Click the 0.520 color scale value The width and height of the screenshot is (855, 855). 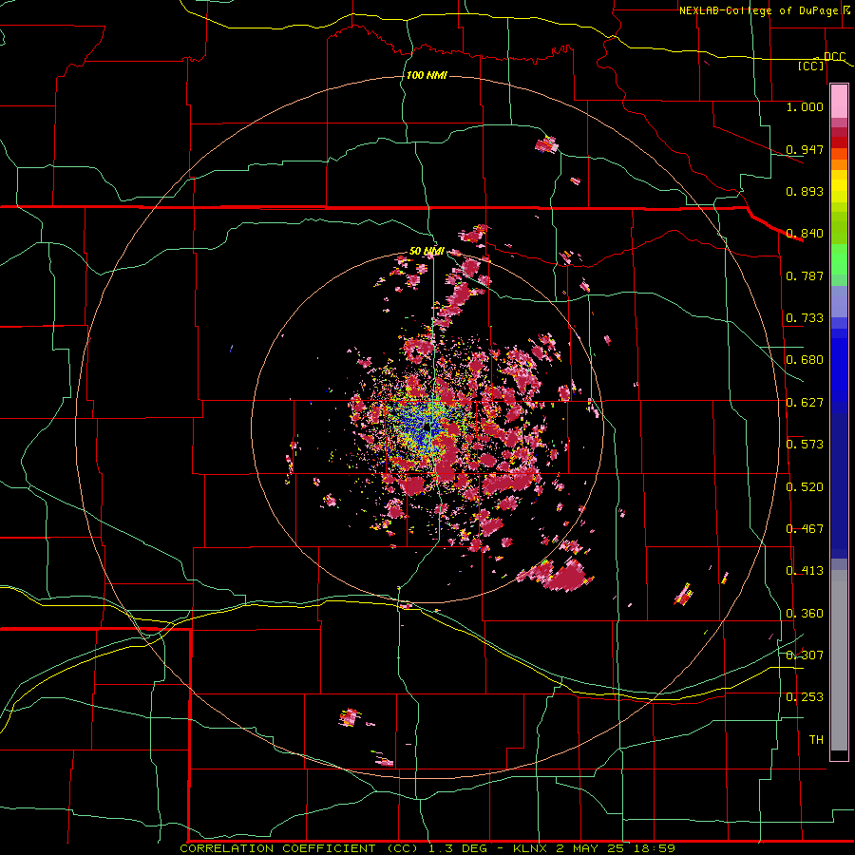tap(805, 487)
